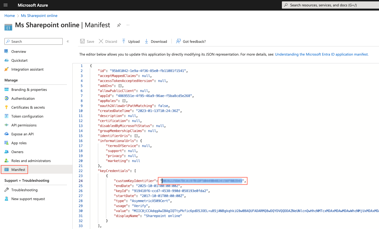
Task: Collapse the sidebar with the double chevron
Action: point(68,41)
